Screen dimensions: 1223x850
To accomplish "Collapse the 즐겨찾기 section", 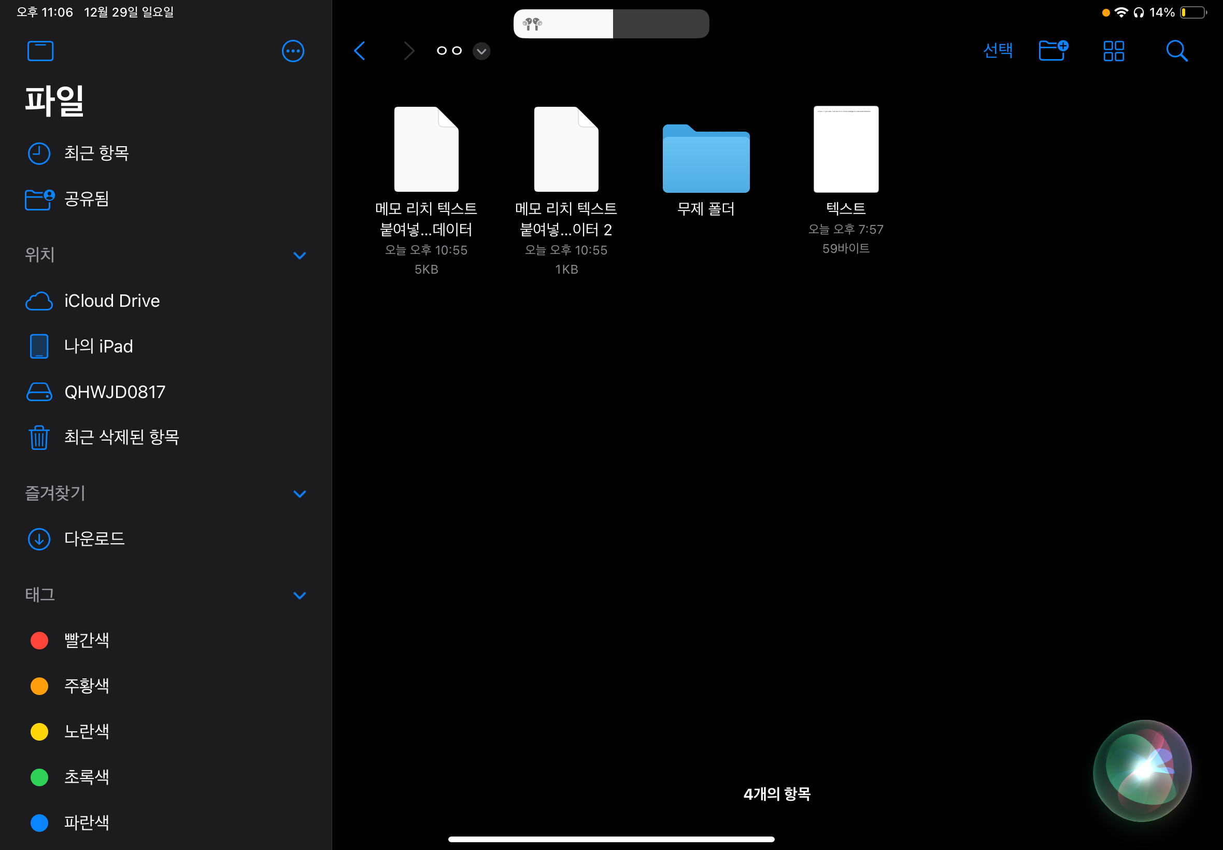I will (x=300, y=494).
